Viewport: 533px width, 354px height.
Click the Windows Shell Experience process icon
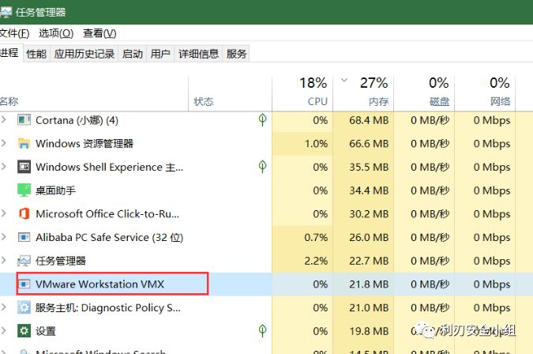pyautogui.click(x=24, y=167)
